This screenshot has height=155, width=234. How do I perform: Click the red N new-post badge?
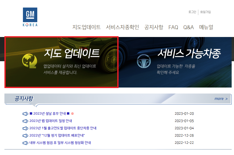[x=72, y=114]
